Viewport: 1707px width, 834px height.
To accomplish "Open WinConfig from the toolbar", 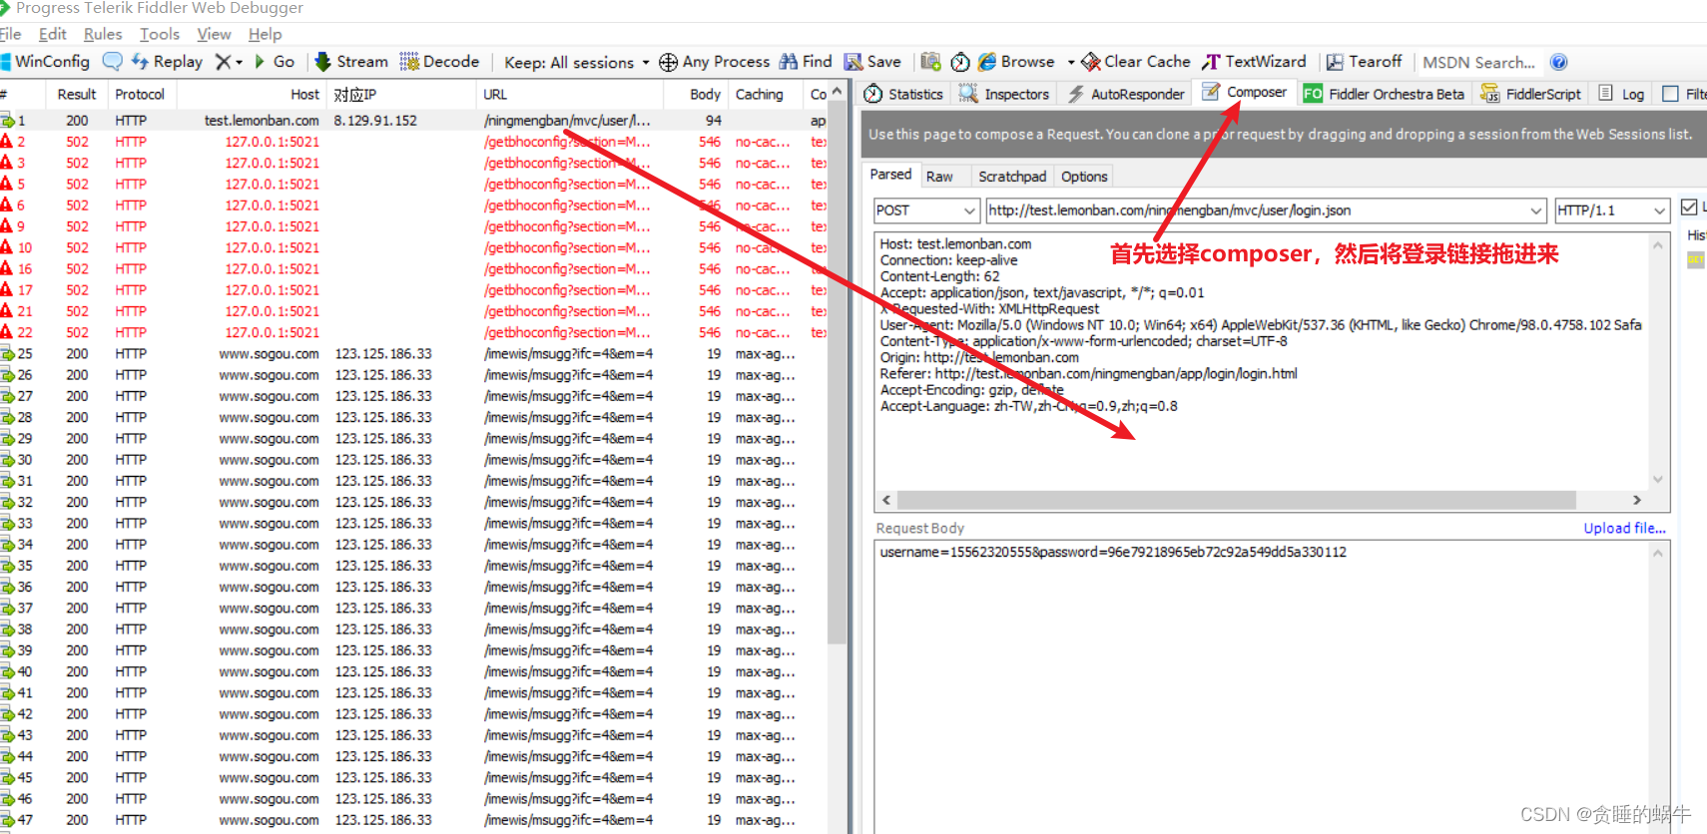I will [x=46, y=62].
